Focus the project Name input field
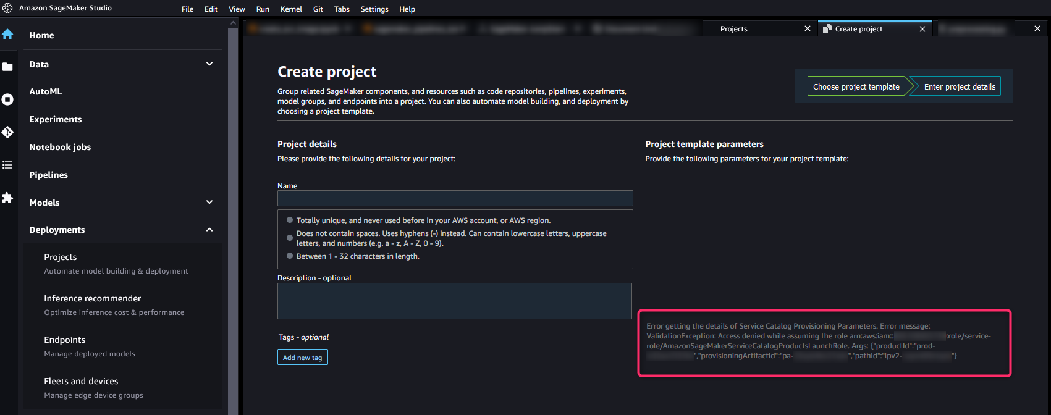The image size is (1051, 415). 455,198
